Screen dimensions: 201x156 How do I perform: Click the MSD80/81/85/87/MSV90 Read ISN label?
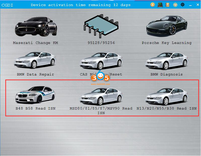(101, 111)
